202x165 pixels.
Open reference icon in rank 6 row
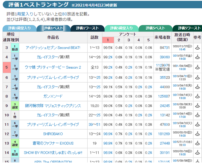197,78
